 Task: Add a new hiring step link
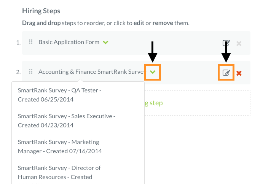click(x=154, y=103)
